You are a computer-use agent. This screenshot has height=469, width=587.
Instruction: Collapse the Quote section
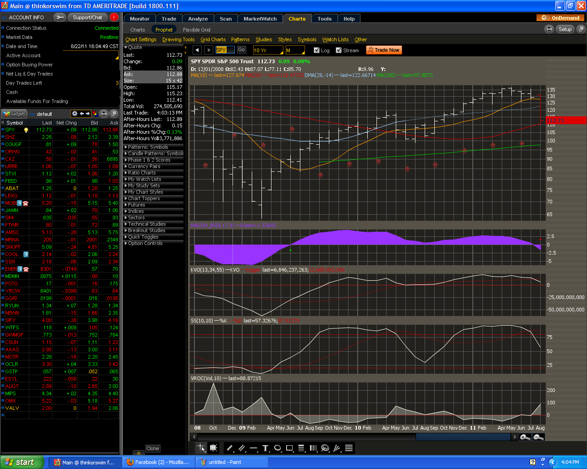click(x=126, y=47)
